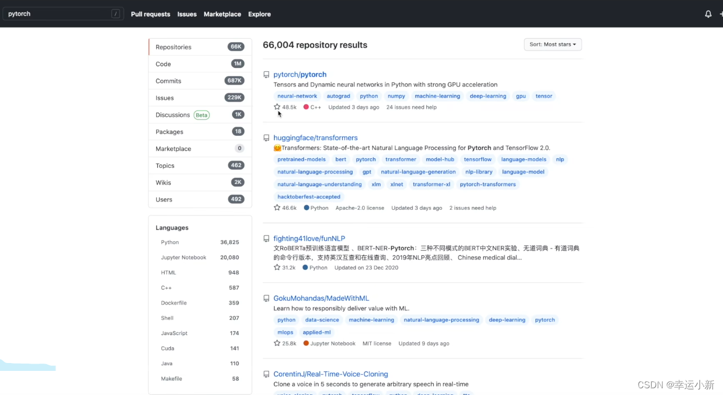
Task: Filter by Python language
Action: coord(200,242)
